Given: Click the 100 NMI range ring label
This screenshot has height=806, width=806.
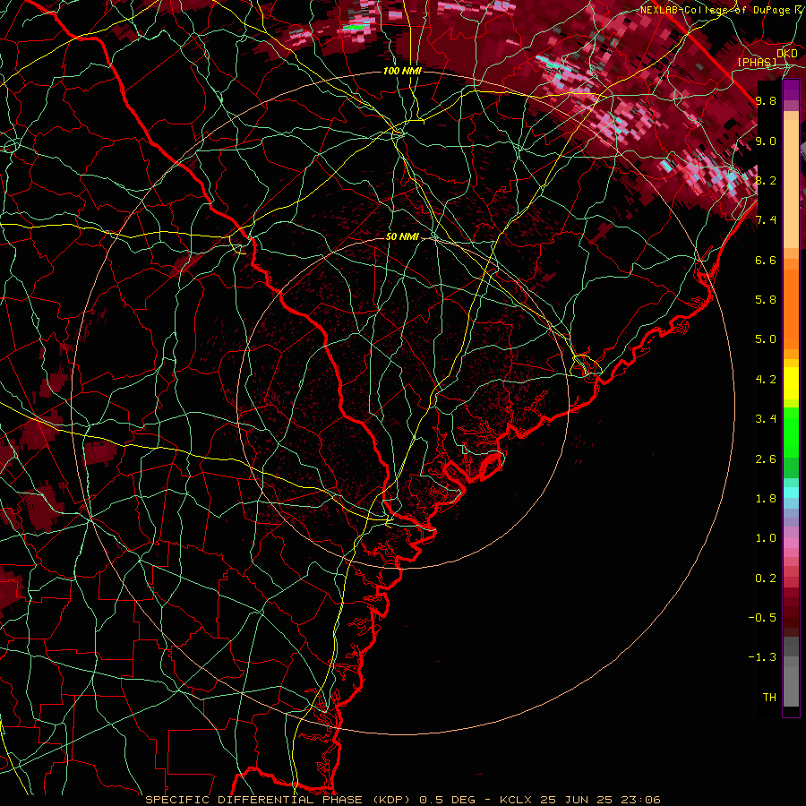Looking at the screenshot, I should (402, 71).
